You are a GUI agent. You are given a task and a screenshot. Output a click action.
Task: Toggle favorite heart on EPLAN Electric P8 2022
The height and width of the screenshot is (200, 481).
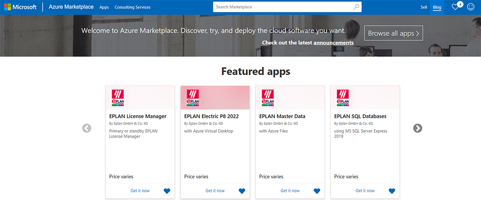[242, 191]
